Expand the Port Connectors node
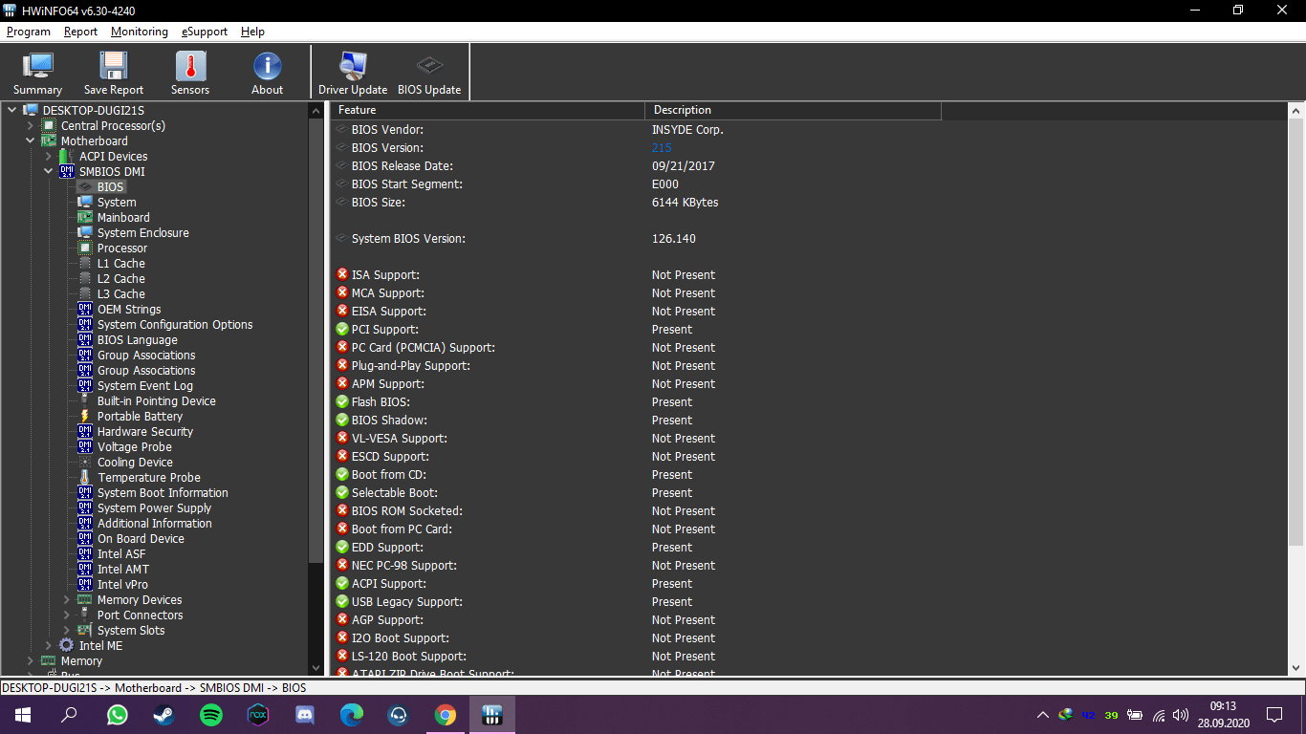 click(67, 615)
